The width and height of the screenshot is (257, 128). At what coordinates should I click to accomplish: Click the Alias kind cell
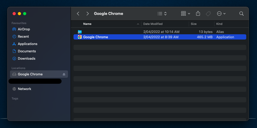click(220, 32)
